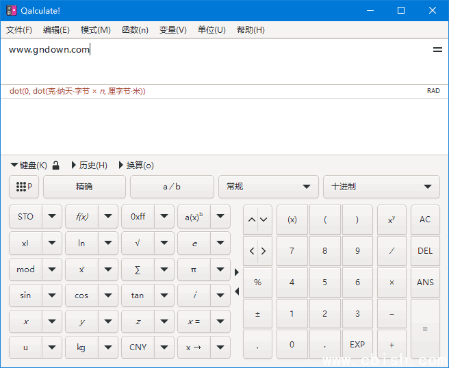The height and width of the screenshot is (368, 449).
Task: Open the 单位(U) menu
Action: 211,30
